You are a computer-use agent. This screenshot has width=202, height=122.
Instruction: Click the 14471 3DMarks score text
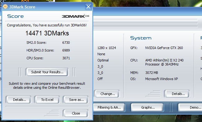(47, 33)
